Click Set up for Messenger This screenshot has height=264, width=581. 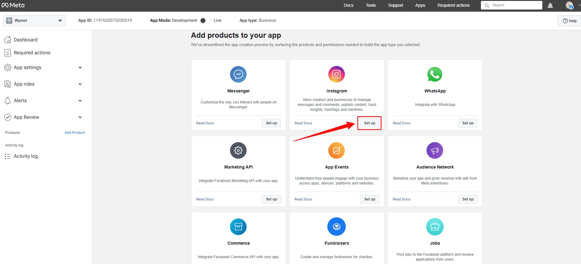click(271, 123)
